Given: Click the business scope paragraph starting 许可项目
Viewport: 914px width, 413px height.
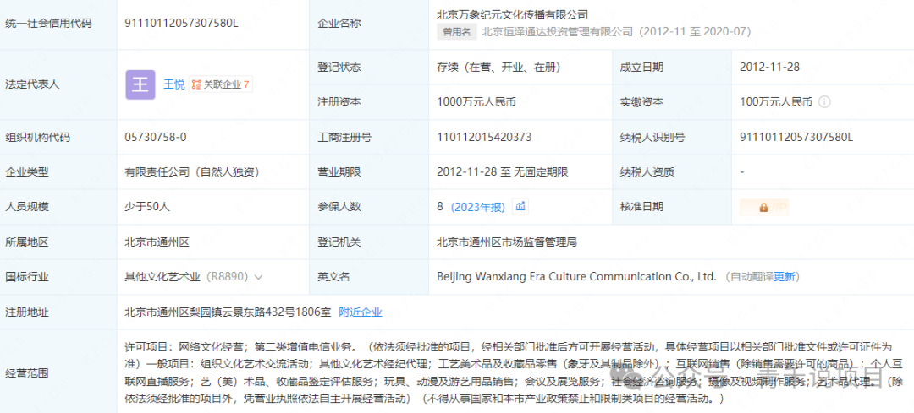Looking at the screenshot, I should click(x=515, y=372).
